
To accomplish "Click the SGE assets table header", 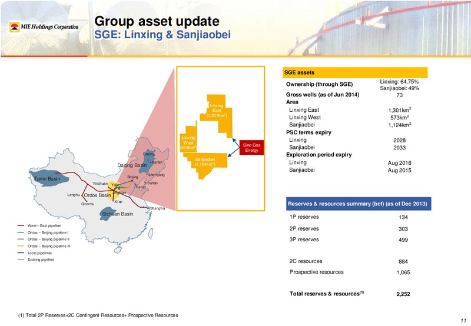I will tap(355, 72).
